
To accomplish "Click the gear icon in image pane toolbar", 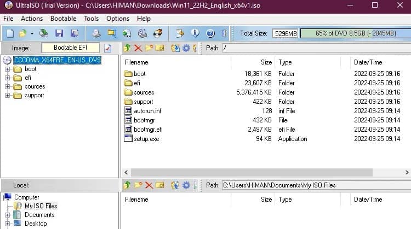I will (x=186, y=48).
